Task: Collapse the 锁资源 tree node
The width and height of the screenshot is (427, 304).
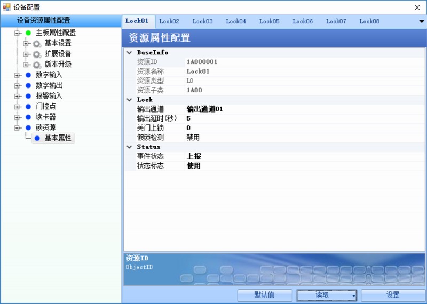Action: pyautogui.click(x=17, y=128)
